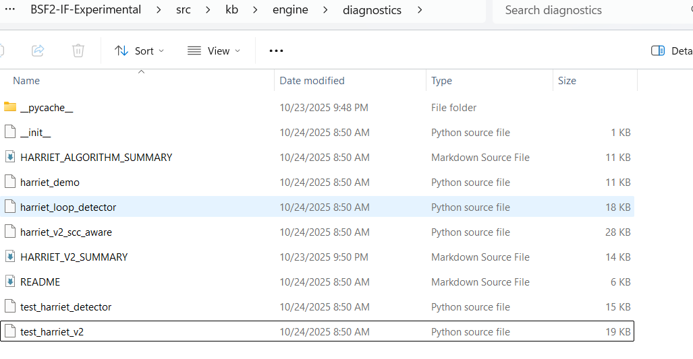This screenshot has width=693, height=359.
Task: Click the __pycache__ folder icon
Action: tap(10, 107)
